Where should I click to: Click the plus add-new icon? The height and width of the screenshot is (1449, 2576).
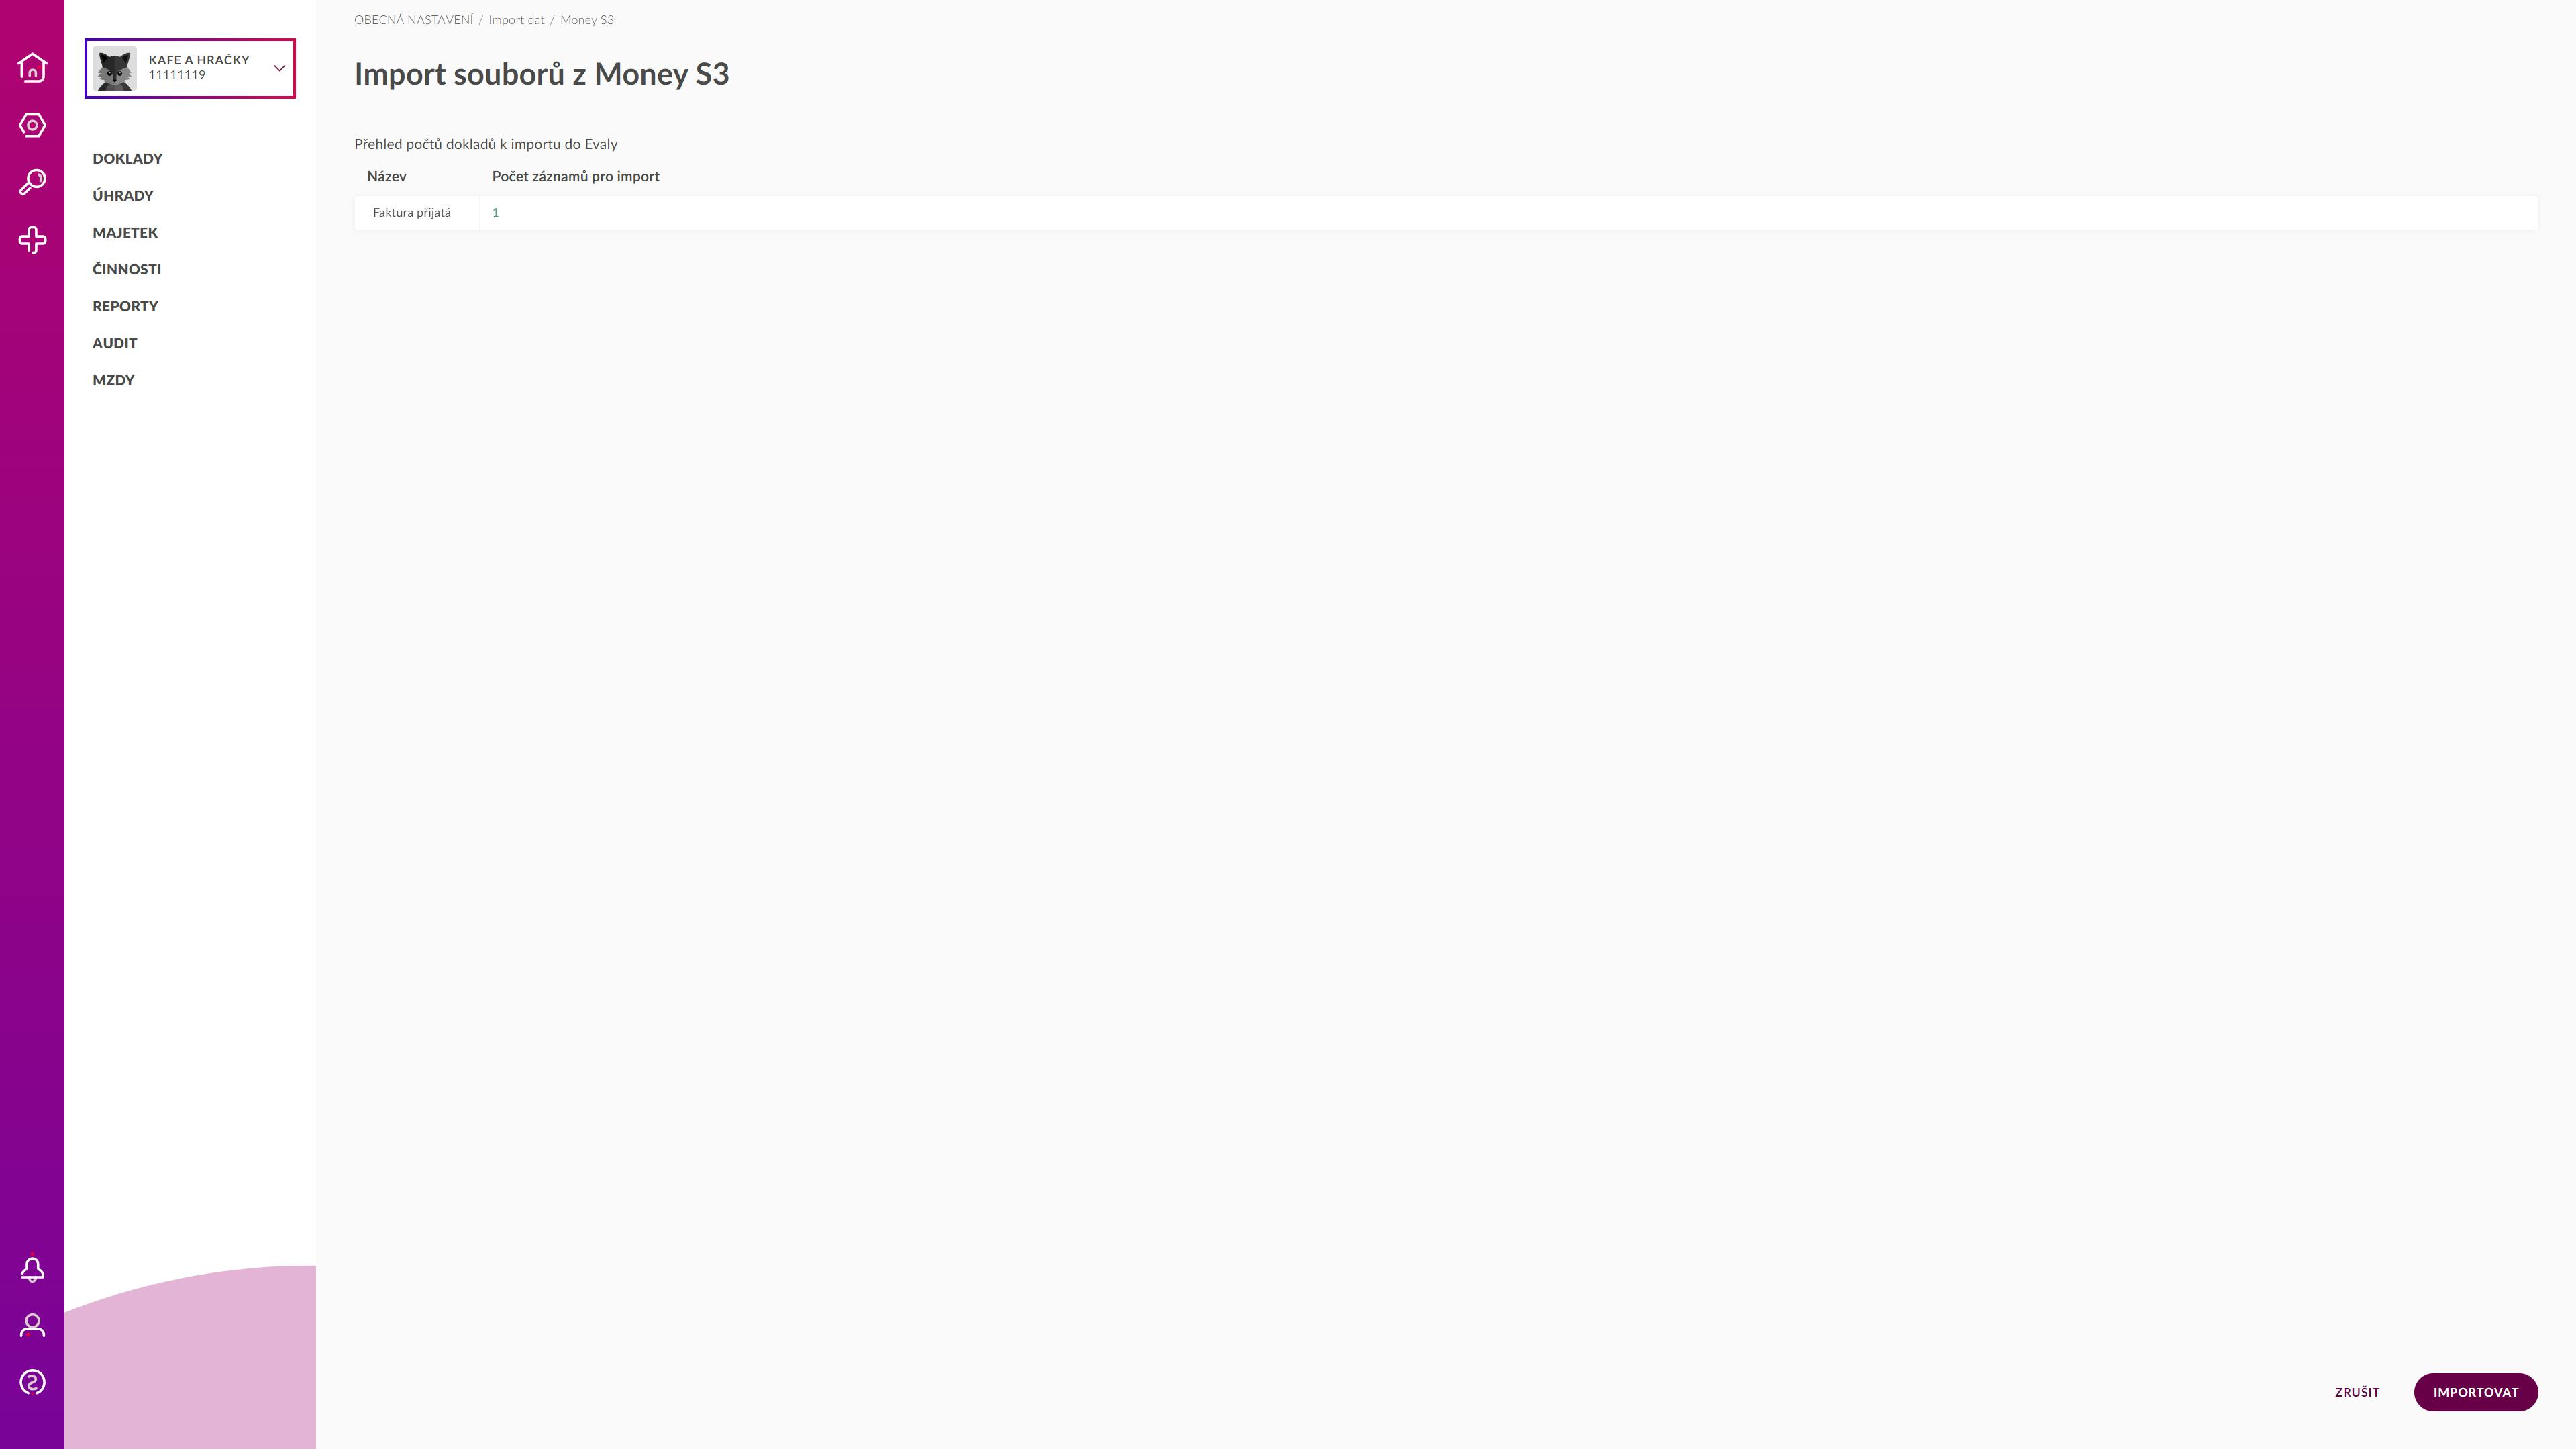pos(32,240)
